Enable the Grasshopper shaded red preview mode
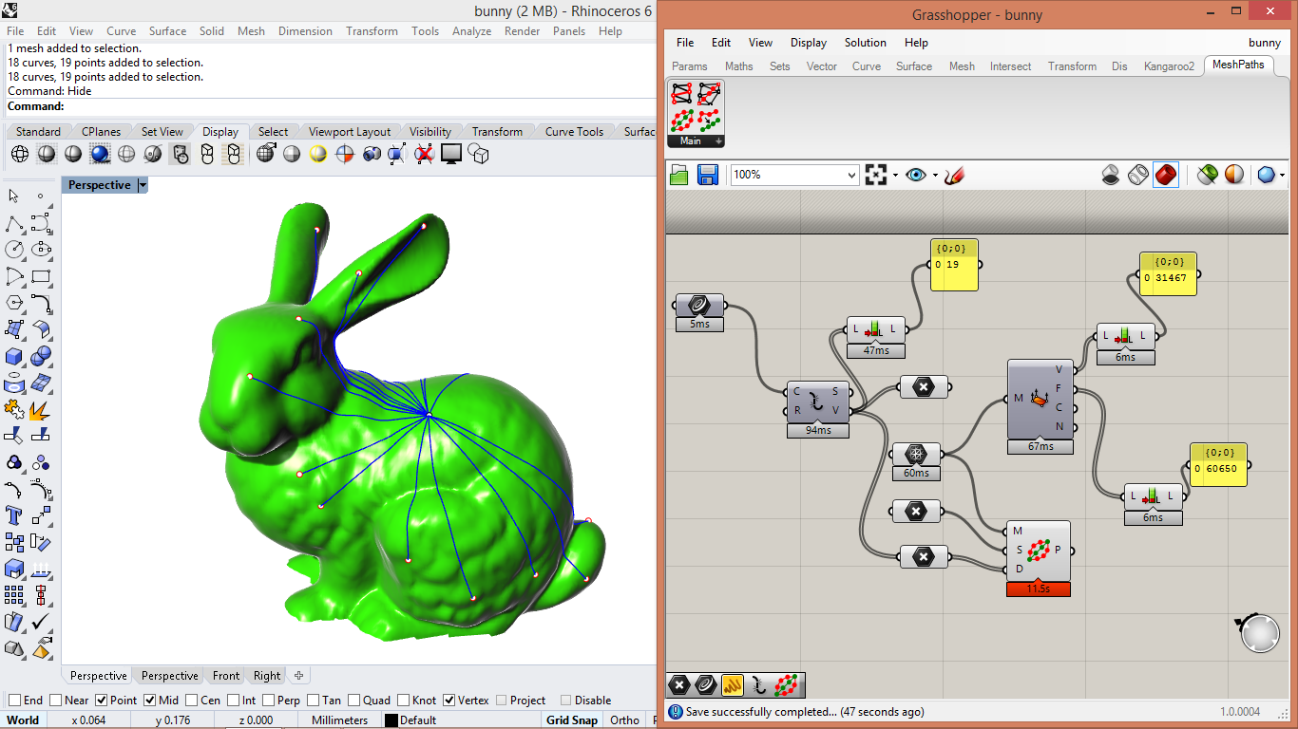The width and height of the screenshot is (1298, 729). point(1166,175)
